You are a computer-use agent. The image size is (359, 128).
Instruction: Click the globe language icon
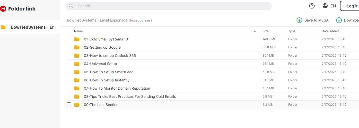[x=325, y=6]
